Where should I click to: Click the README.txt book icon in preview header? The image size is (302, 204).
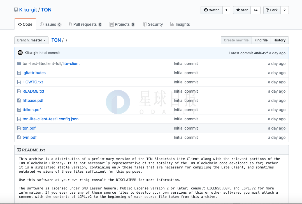(19, 150)
